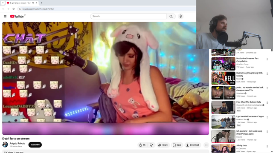Go forward in browser history

point(8,9)
